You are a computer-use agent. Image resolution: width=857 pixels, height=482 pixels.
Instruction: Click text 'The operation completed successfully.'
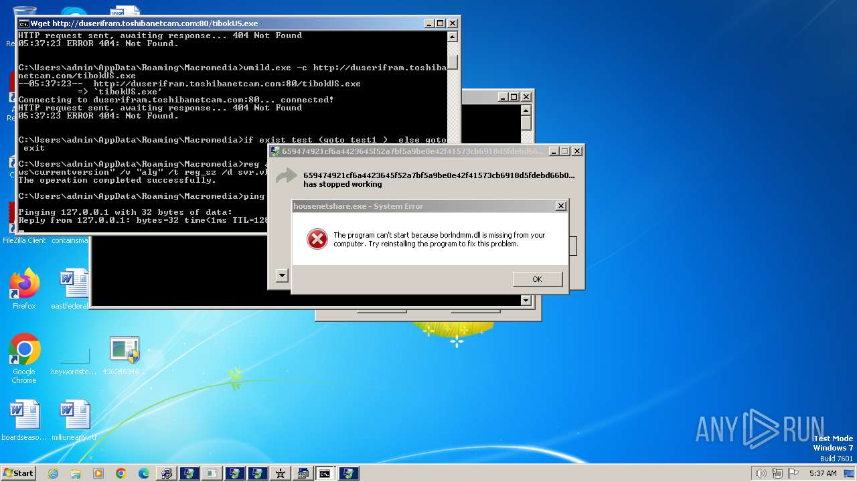click(x=117, y=180)
